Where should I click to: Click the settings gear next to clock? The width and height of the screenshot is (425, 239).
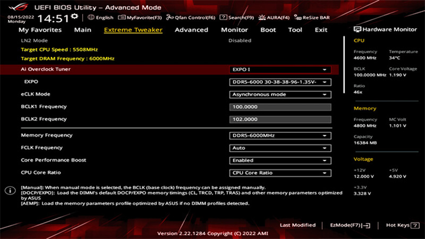[74, 17]
